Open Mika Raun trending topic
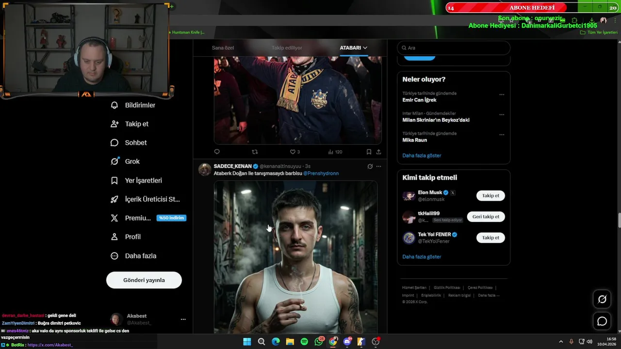621x349 pixels. pyautogui.click(x=415, y=140)
